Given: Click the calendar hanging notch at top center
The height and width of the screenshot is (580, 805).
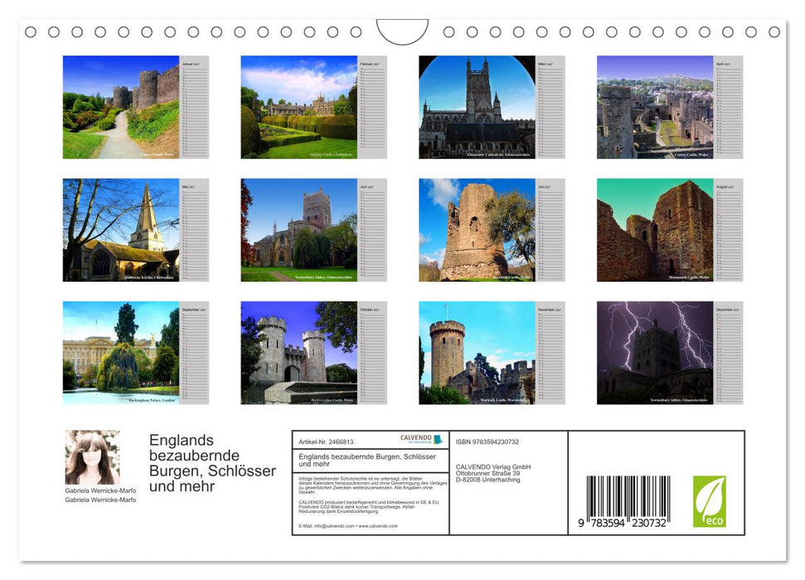Looking at the screenshot, I should click(403, 31).
